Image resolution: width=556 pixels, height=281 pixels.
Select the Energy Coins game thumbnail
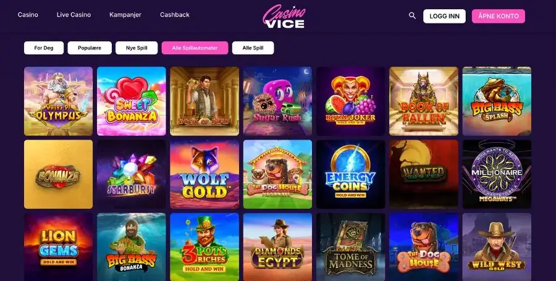pos(350,174)
